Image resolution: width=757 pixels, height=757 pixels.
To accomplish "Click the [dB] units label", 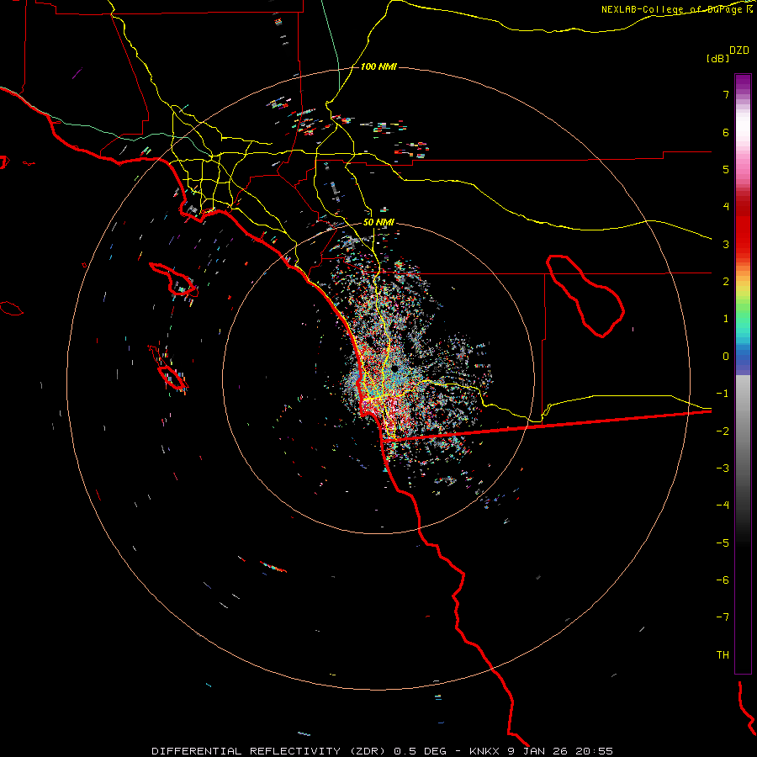I will [x=717, y=58].
